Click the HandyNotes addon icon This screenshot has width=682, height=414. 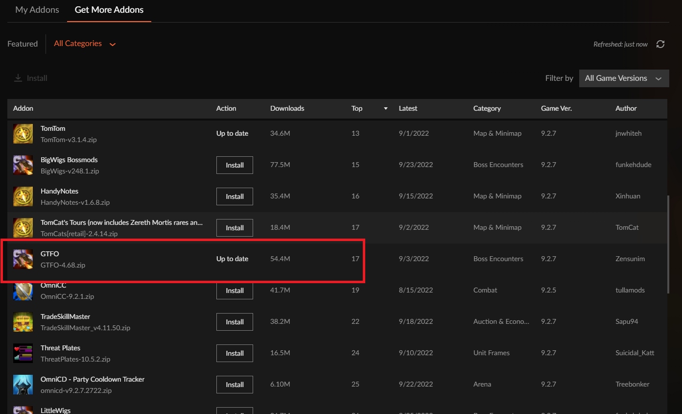pyautogui.click(x=23, y=196)
